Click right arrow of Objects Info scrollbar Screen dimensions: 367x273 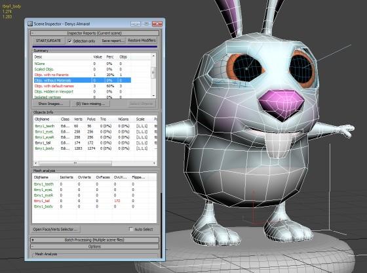tap(155, 163)
